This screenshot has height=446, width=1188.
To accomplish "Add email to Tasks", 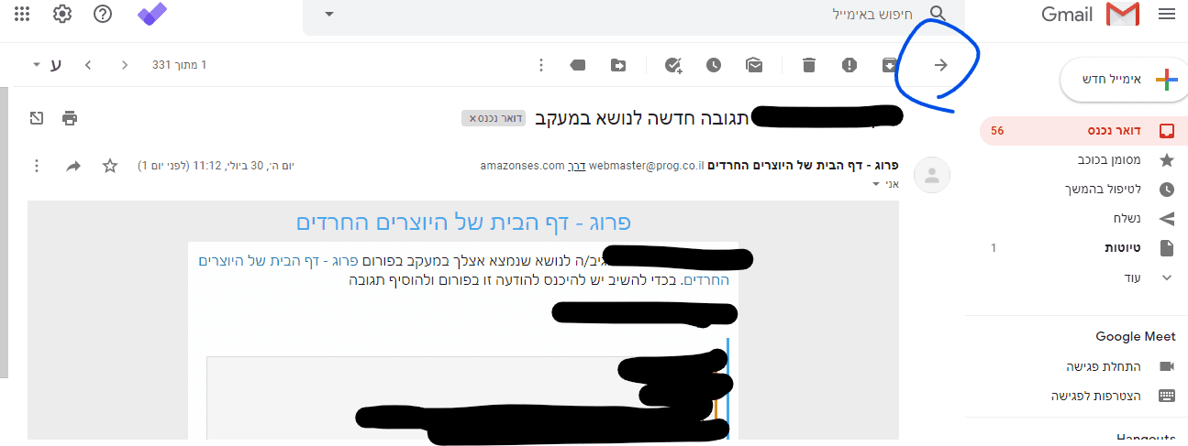I will pyautogui.click(x=673, y=65).
